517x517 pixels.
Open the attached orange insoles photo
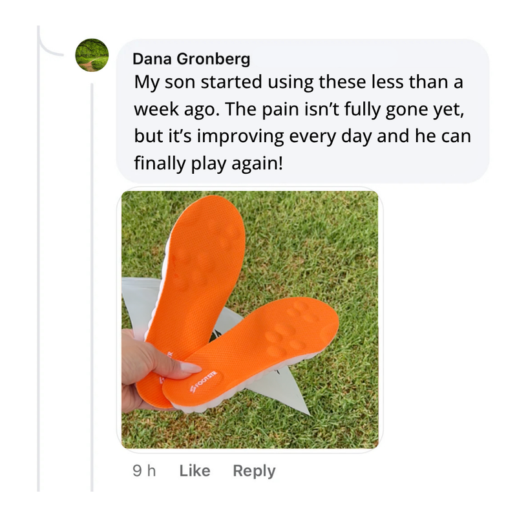click(250, 319)
